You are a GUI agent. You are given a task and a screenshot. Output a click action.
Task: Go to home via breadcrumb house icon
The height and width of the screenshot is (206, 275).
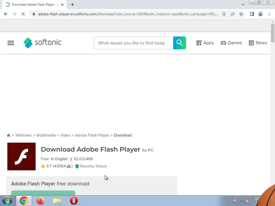(x=8, y=135)
